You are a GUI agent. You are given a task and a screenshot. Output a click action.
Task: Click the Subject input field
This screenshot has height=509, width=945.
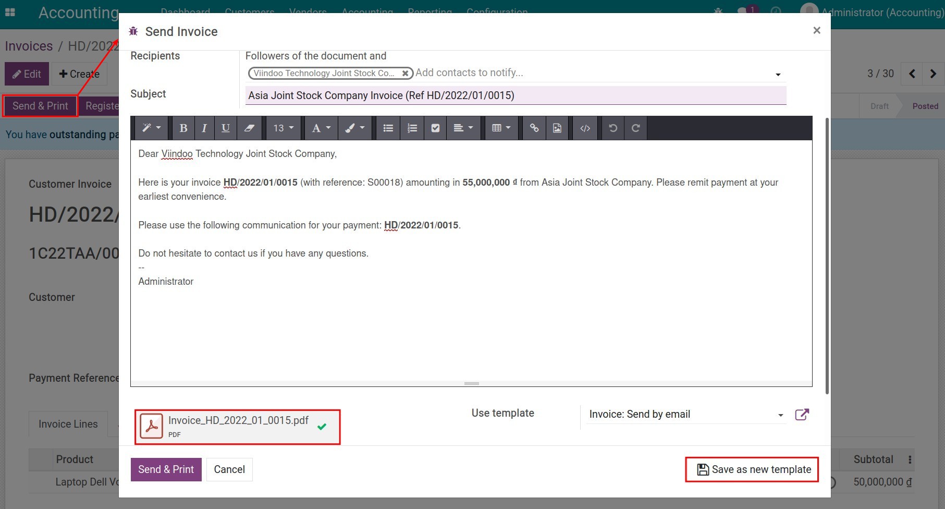[x=515, y=95]
